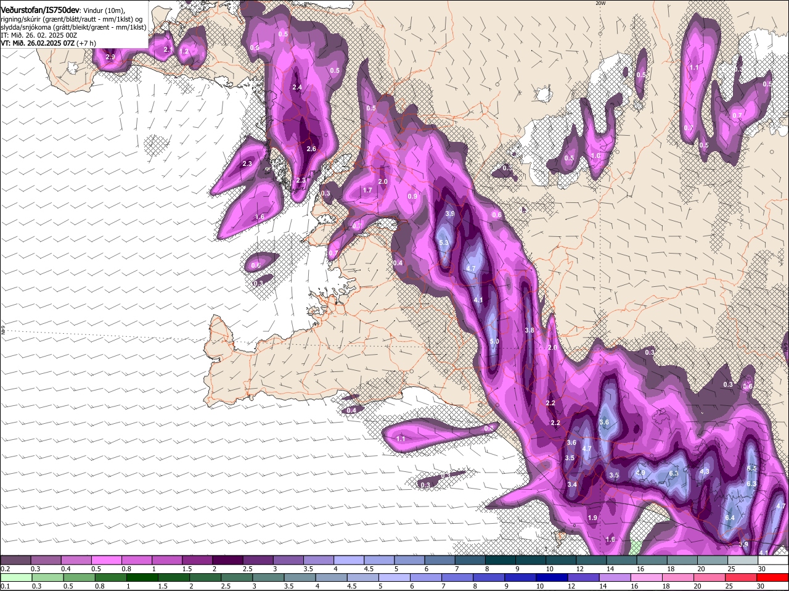
Task: Select the IT: Mið. 26. 02. 2025 00Z line
Action: point(39,35)
